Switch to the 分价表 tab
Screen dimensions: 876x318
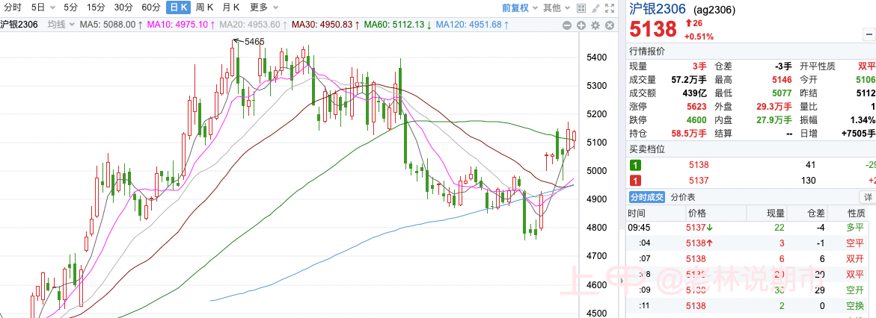pos(682,197)
